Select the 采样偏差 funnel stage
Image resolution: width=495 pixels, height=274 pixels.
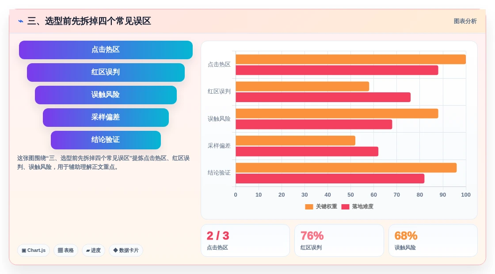(106, 118)
